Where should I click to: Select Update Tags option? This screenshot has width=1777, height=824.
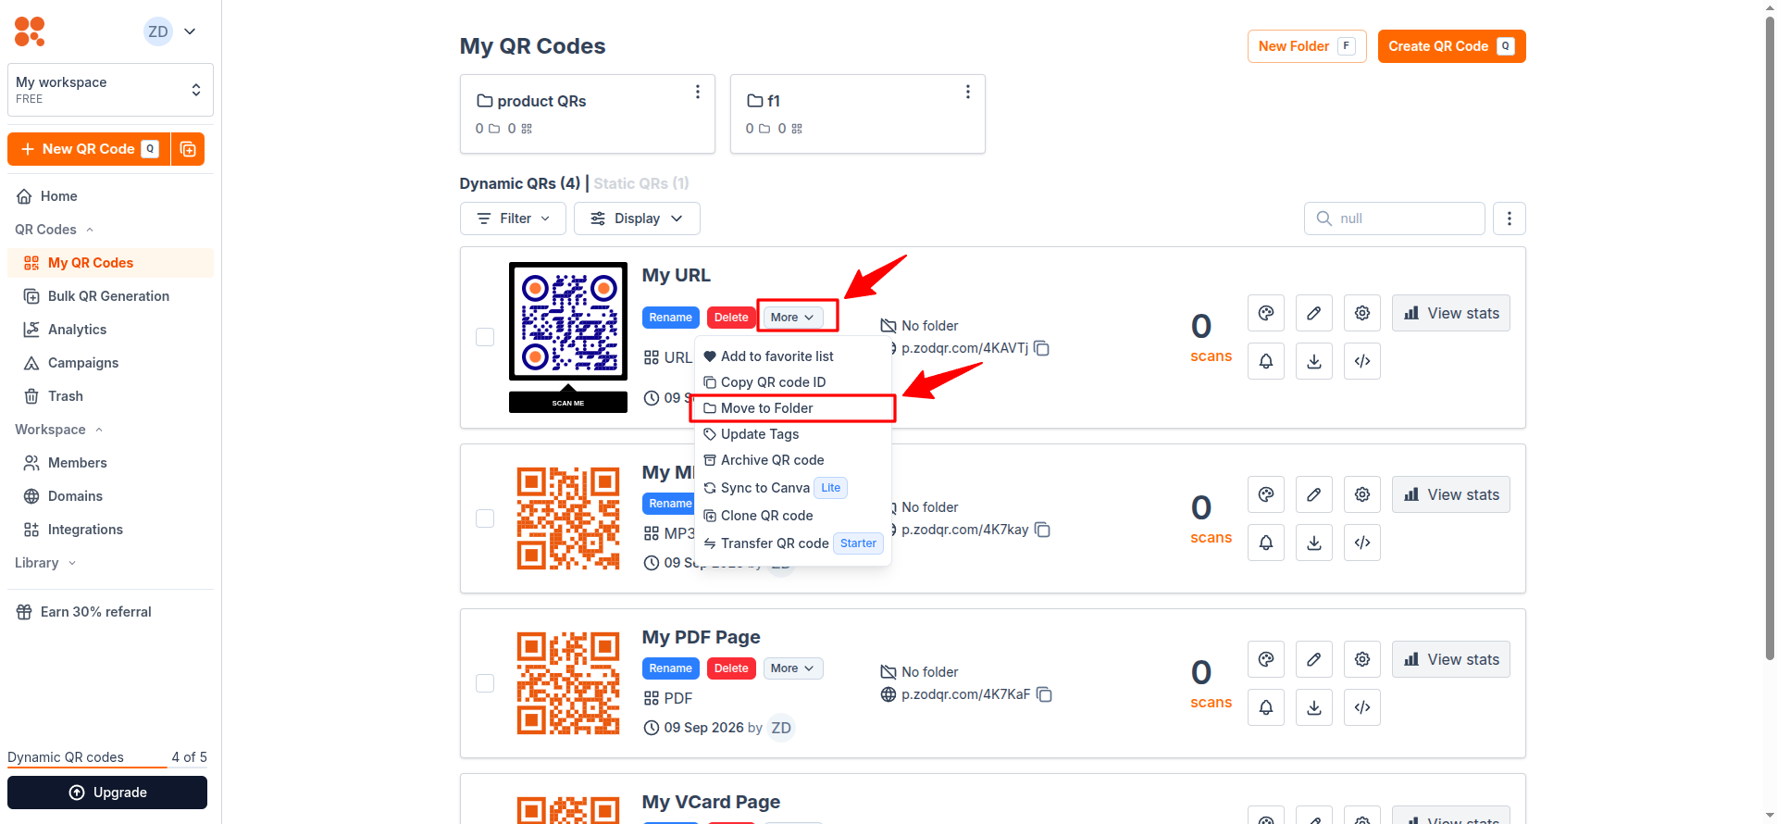pyautogui.click(x=793, y=434)
